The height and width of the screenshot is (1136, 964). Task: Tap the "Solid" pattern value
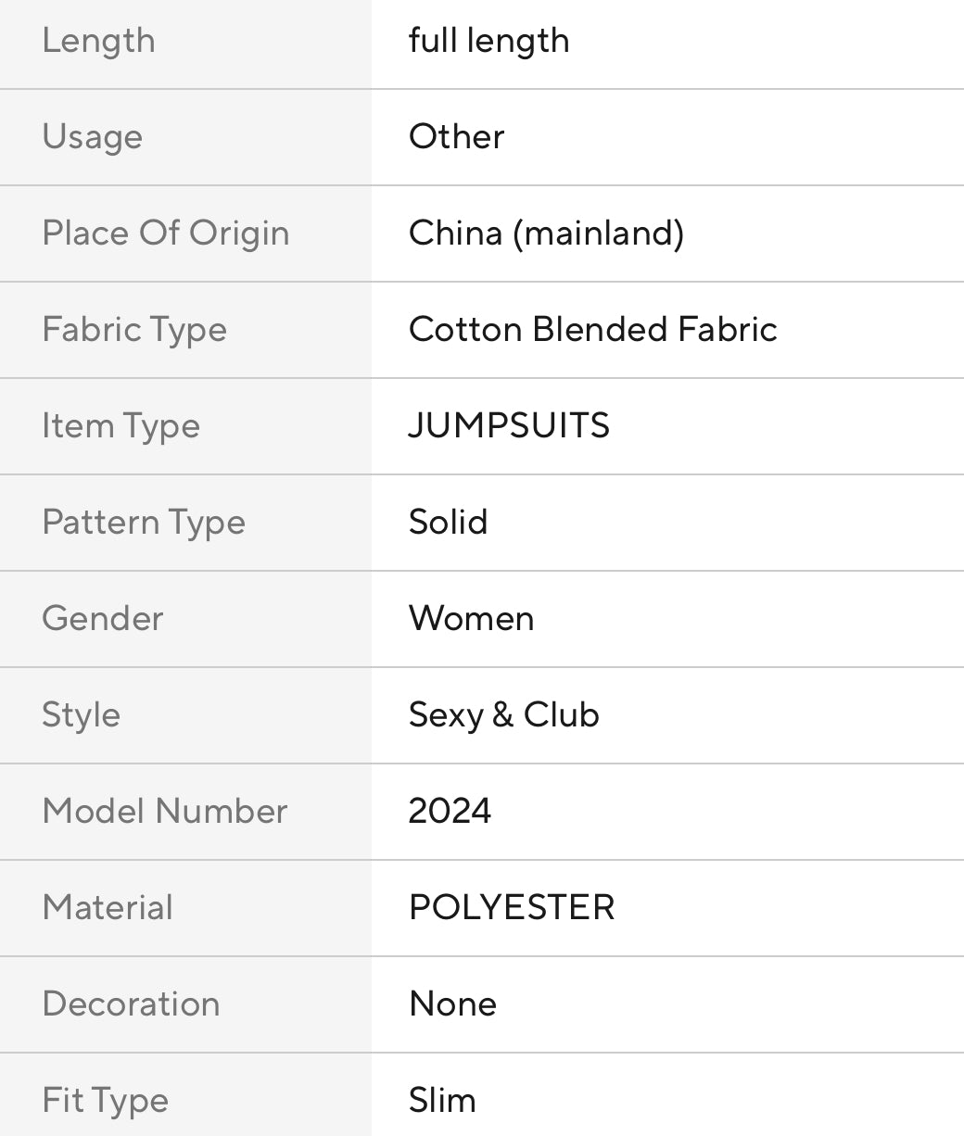[448, 523]
